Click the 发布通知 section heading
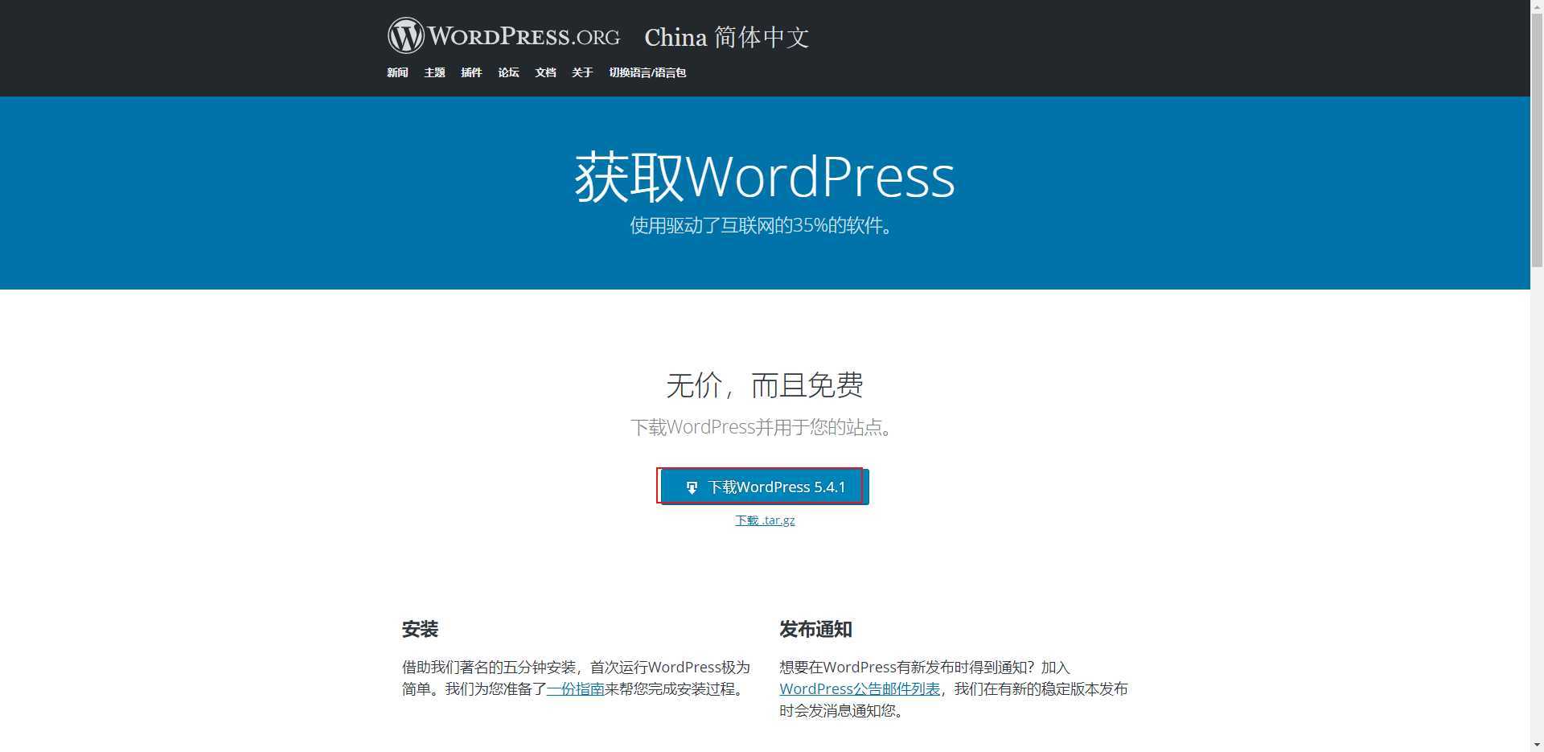This screenshot has height=752, width=1544. pyautogui.click(x=815, y=629)
